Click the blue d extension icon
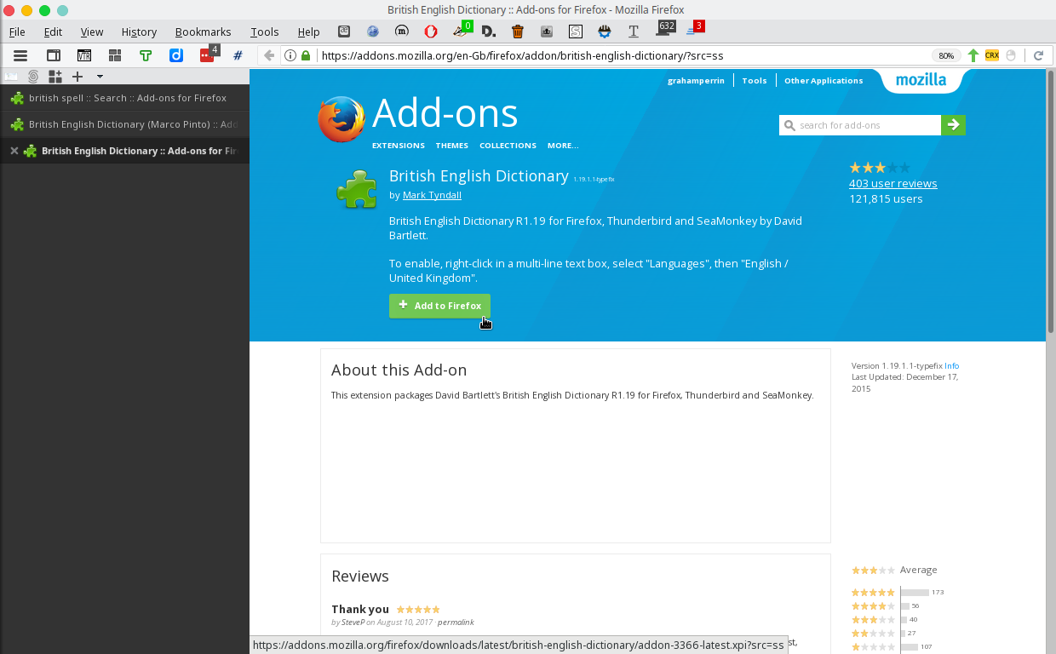This screenshot has width=1056, height=654. coord(176,55)
